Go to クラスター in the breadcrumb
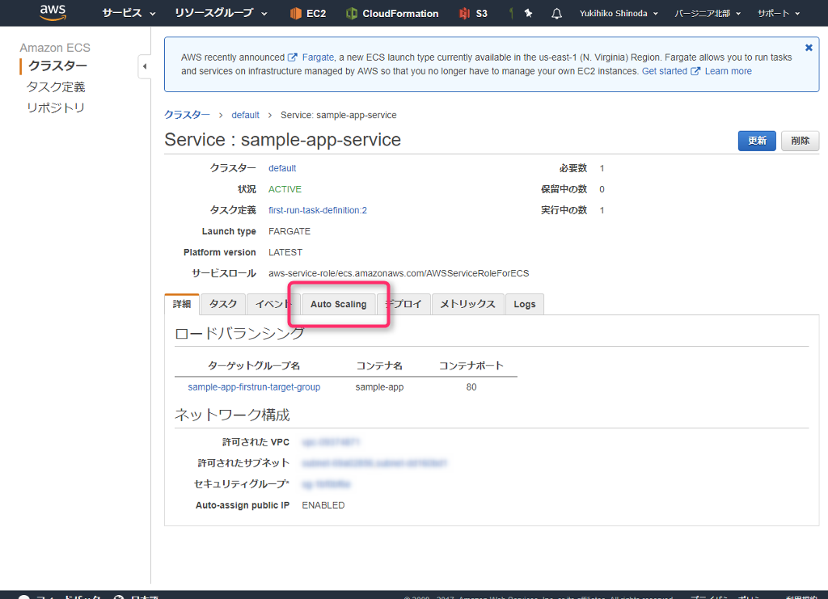828x599 pixels. pos(187,115)
